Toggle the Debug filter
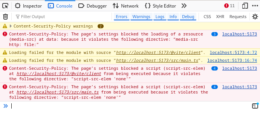Image resolution: width=260 pixels, height=138 pixels. pyautogui.click(x=188, y=17)
